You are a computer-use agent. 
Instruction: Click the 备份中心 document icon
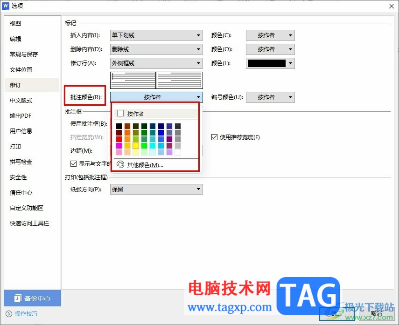pyautogui.click(x=18, y=298)
